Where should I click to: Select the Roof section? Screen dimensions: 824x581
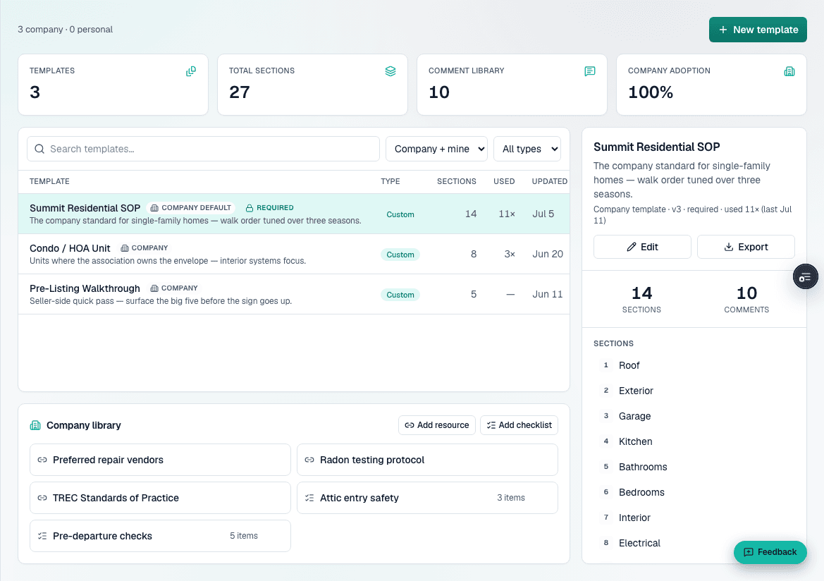point(694,365)
